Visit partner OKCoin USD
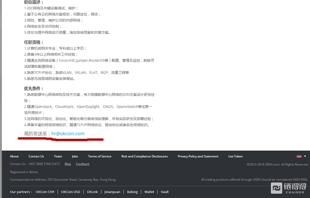The image size is (310, 198). [71, 192]
